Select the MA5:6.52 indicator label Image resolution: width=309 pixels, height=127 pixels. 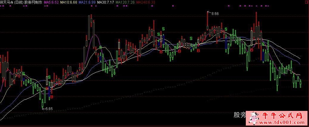coord(51,2)
